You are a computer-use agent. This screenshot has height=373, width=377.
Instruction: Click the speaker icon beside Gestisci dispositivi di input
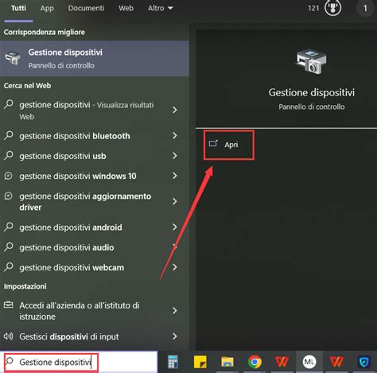pos(8,336)
